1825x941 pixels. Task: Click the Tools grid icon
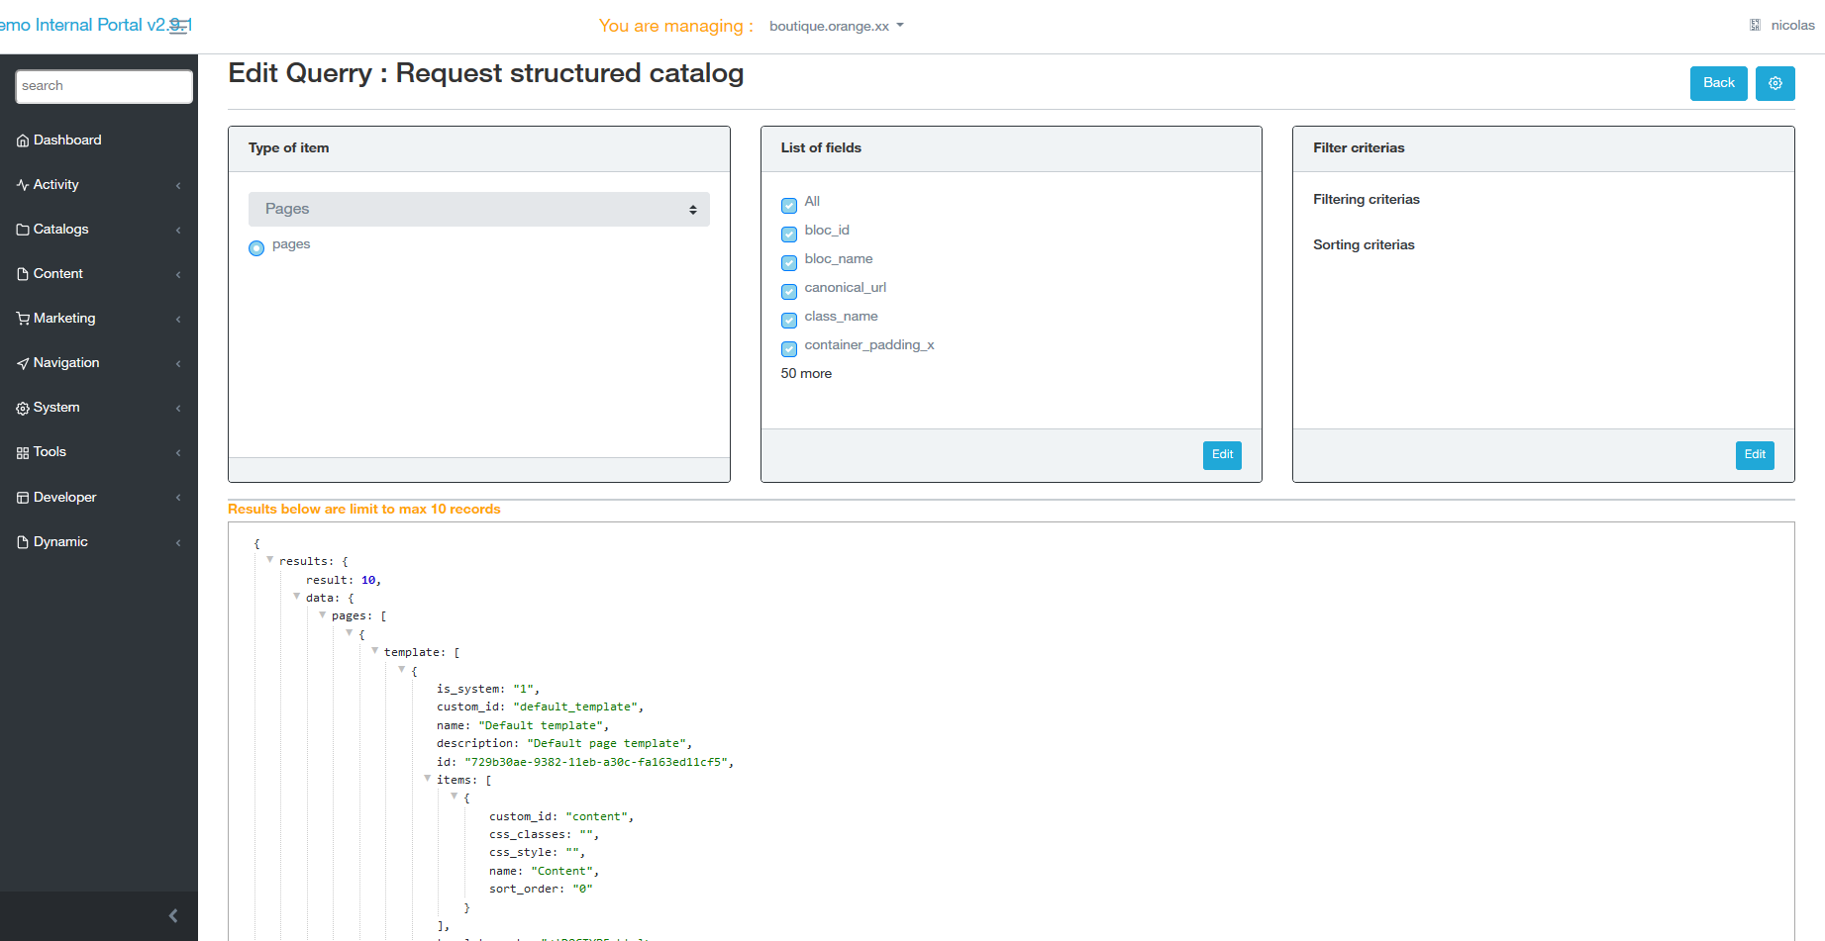pos(23,452)
